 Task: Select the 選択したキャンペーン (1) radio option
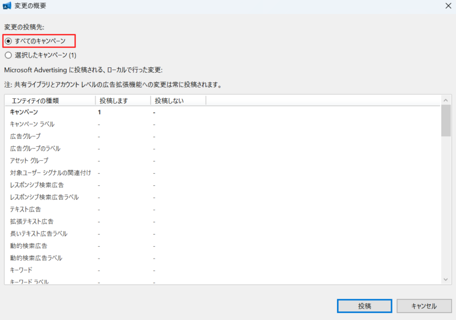pos(8,55)
